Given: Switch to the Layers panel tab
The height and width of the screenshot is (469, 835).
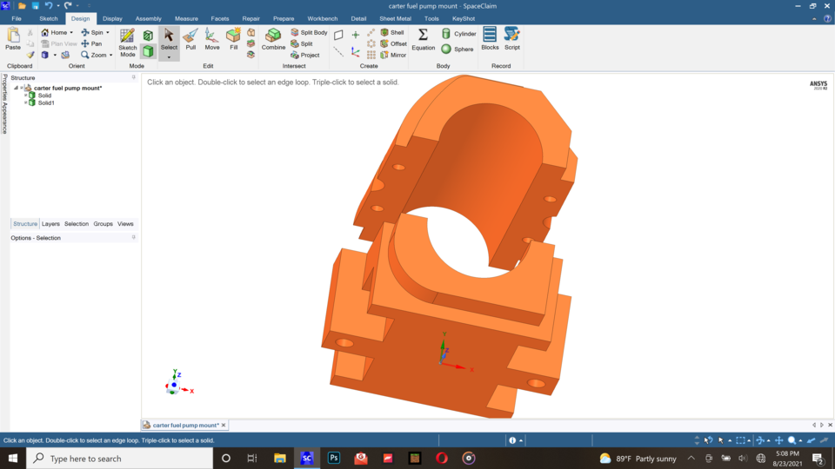Looking at the screenshot, I should (x=50, y=224).
